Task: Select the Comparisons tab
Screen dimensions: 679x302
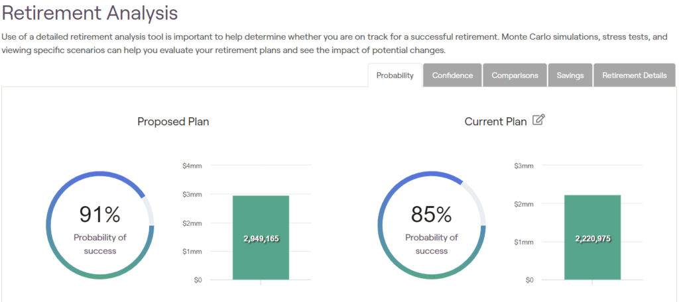Action: (515, 75)
